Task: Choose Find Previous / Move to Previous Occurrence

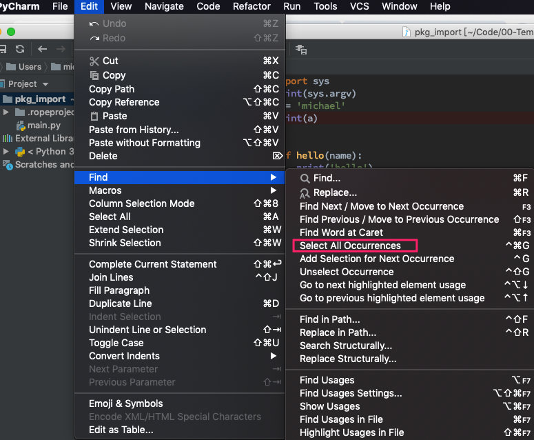Action: pyautogui.click(x=409, y=219)
